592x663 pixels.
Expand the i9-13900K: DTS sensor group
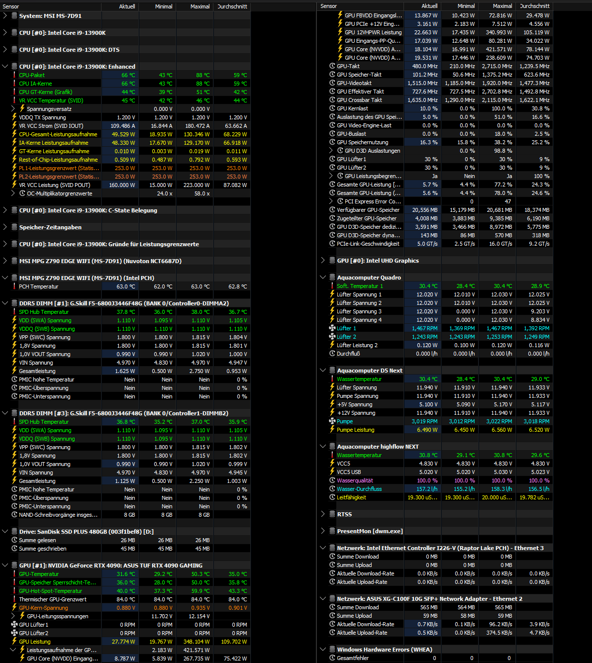pyautogui.click(x=5, y=50)
